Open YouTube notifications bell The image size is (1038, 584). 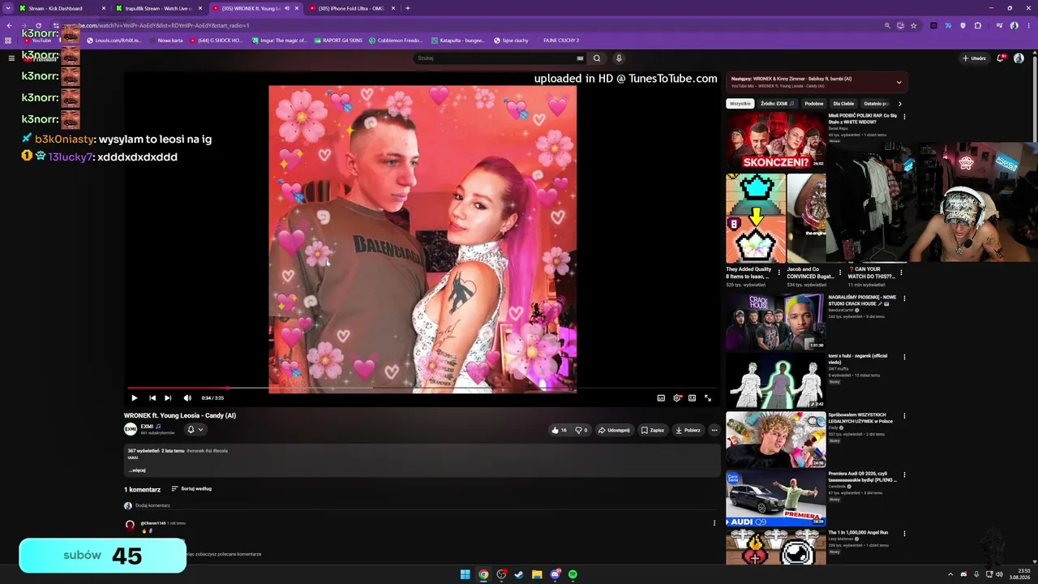point(1002,58)
